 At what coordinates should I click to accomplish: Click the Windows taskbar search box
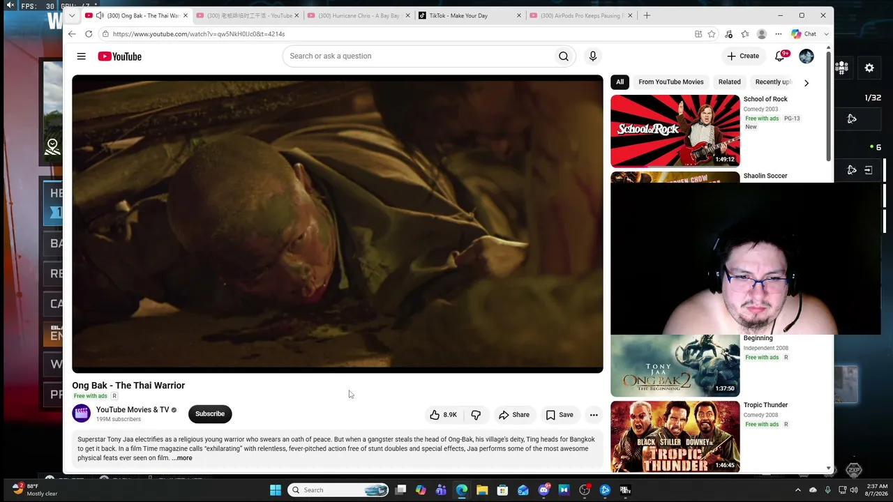click(338, 490)
